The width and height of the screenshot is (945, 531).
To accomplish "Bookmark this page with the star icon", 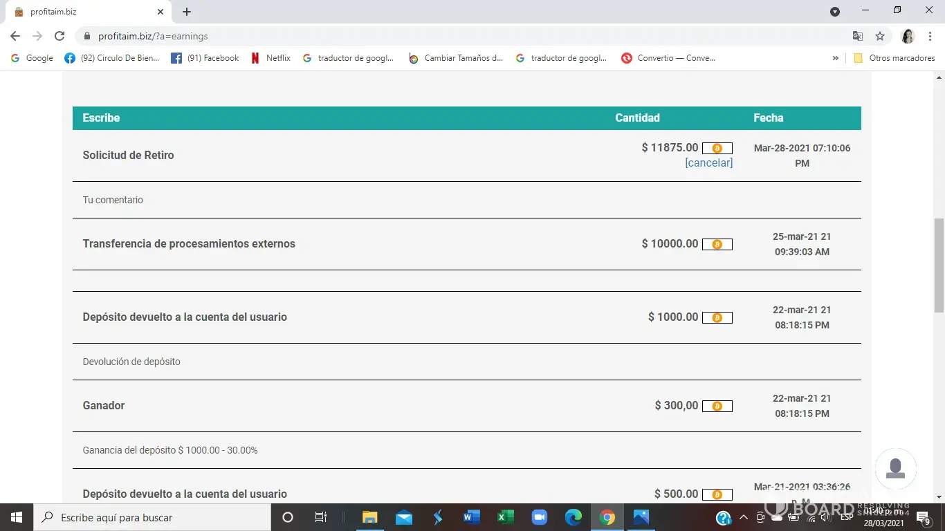I will 880,36.
